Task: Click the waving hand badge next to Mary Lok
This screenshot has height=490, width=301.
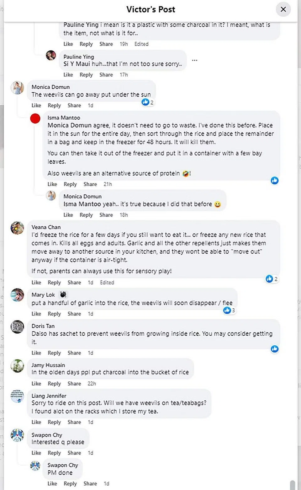Action: (63, 294)
